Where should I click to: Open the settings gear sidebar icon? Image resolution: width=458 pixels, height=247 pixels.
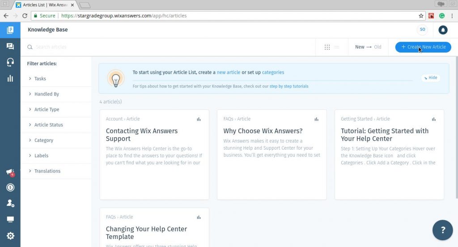coord(10,236)
